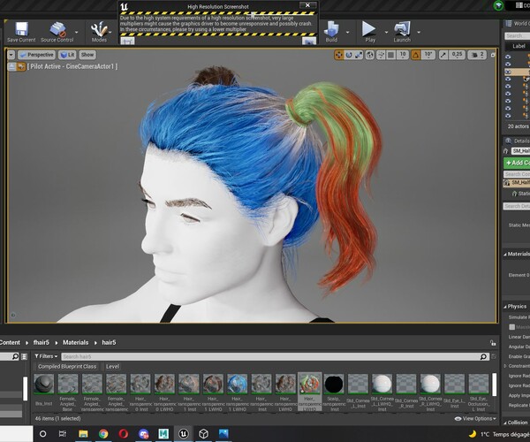Screen dimensions: 530x442
Task: Click the surface snapping icon
Action: coord(381,55)
